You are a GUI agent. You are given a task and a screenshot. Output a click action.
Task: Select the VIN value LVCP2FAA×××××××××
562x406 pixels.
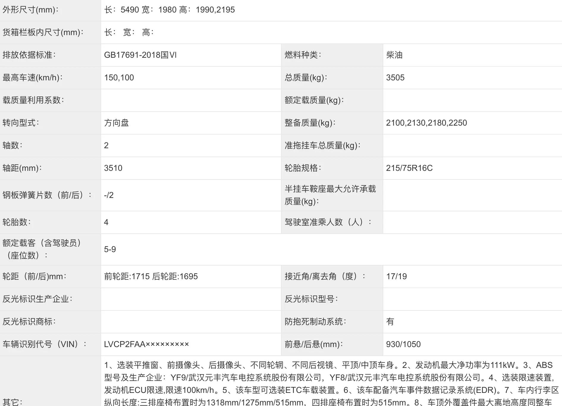[146, 344]
